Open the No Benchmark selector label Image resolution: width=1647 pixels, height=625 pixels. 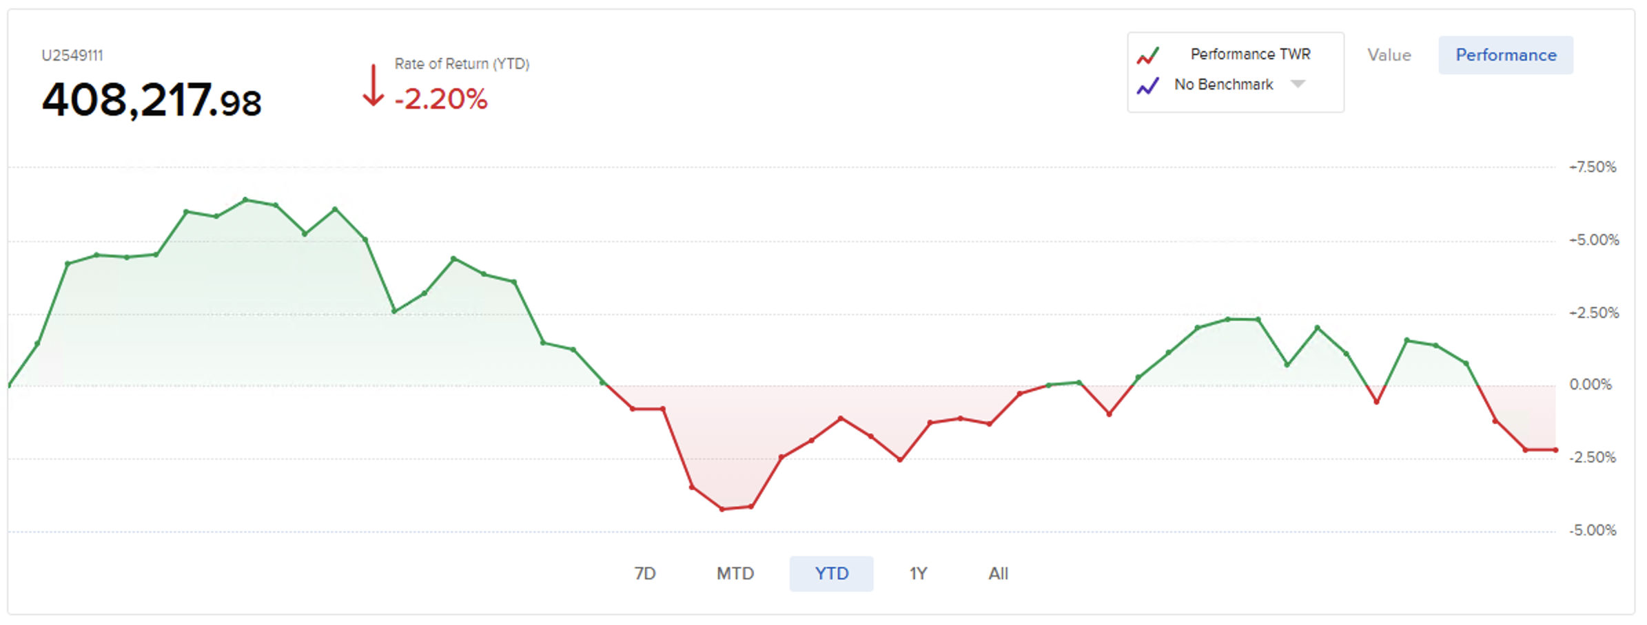point(1223,85)
